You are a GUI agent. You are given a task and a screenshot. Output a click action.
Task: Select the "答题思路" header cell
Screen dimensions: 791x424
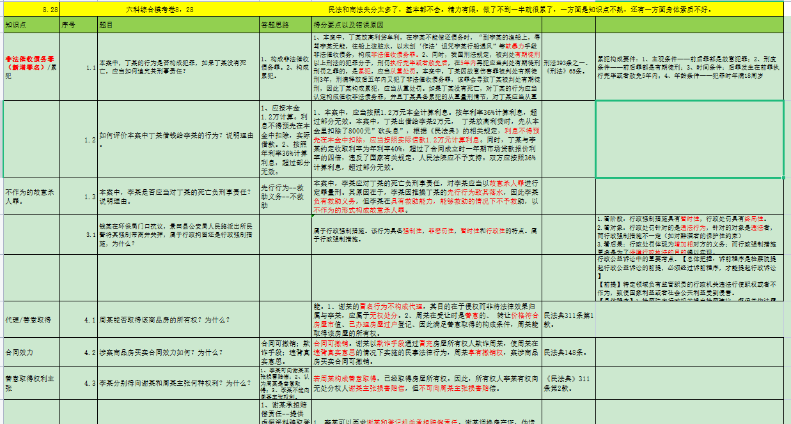[285, 26]
